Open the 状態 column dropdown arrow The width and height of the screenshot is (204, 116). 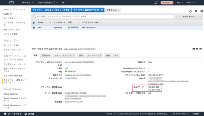pos(79,23)
